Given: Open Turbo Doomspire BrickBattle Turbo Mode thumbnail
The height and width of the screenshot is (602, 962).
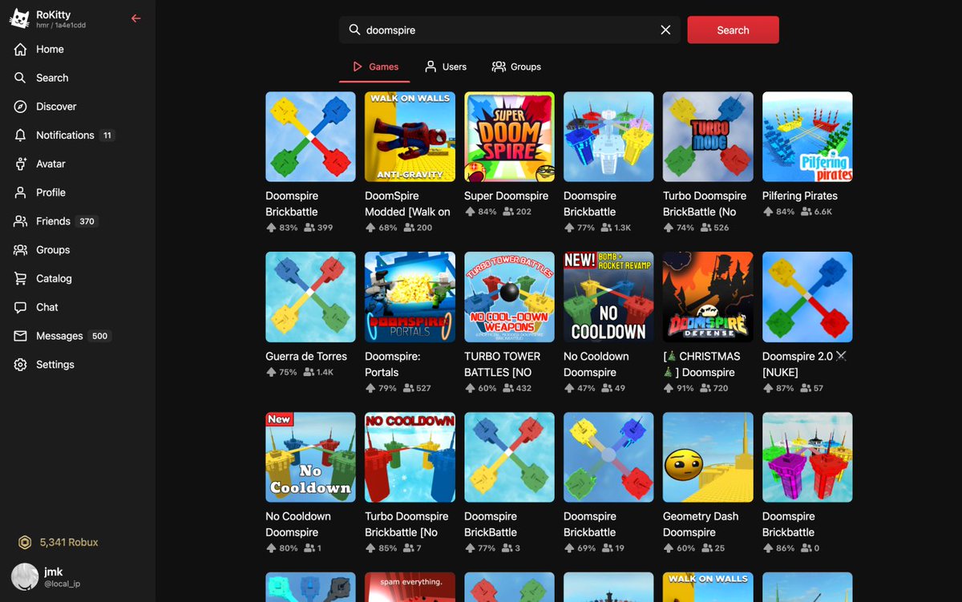Looking at the screenshot, I should (x=708, y=137).
